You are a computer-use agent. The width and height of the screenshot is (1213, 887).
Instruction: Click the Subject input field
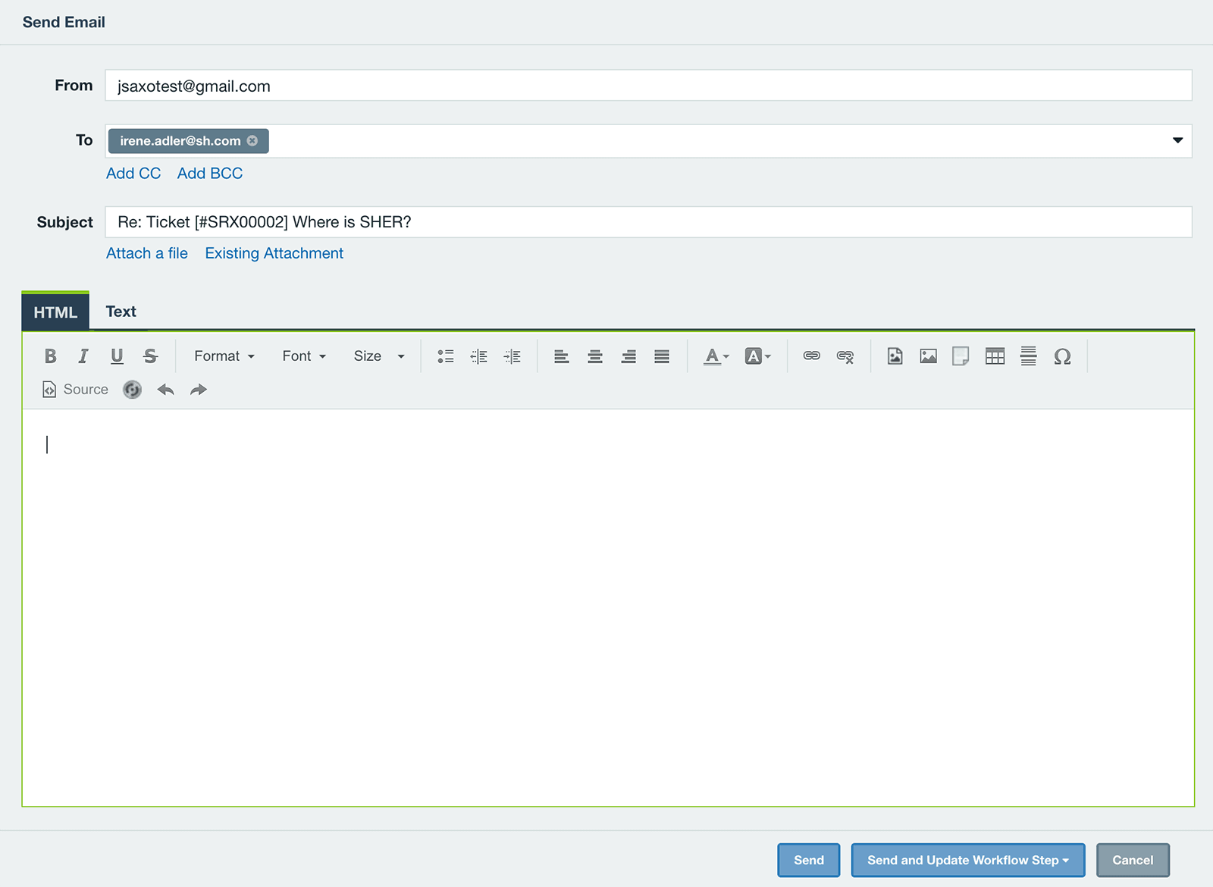pos(649,222)
